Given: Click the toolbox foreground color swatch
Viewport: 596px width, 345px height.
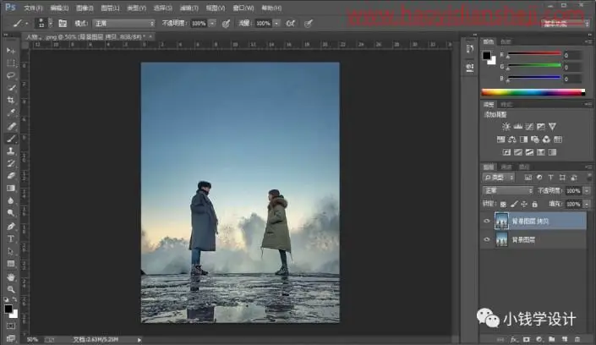Looking at the screenshot, I should pos(8,309).
